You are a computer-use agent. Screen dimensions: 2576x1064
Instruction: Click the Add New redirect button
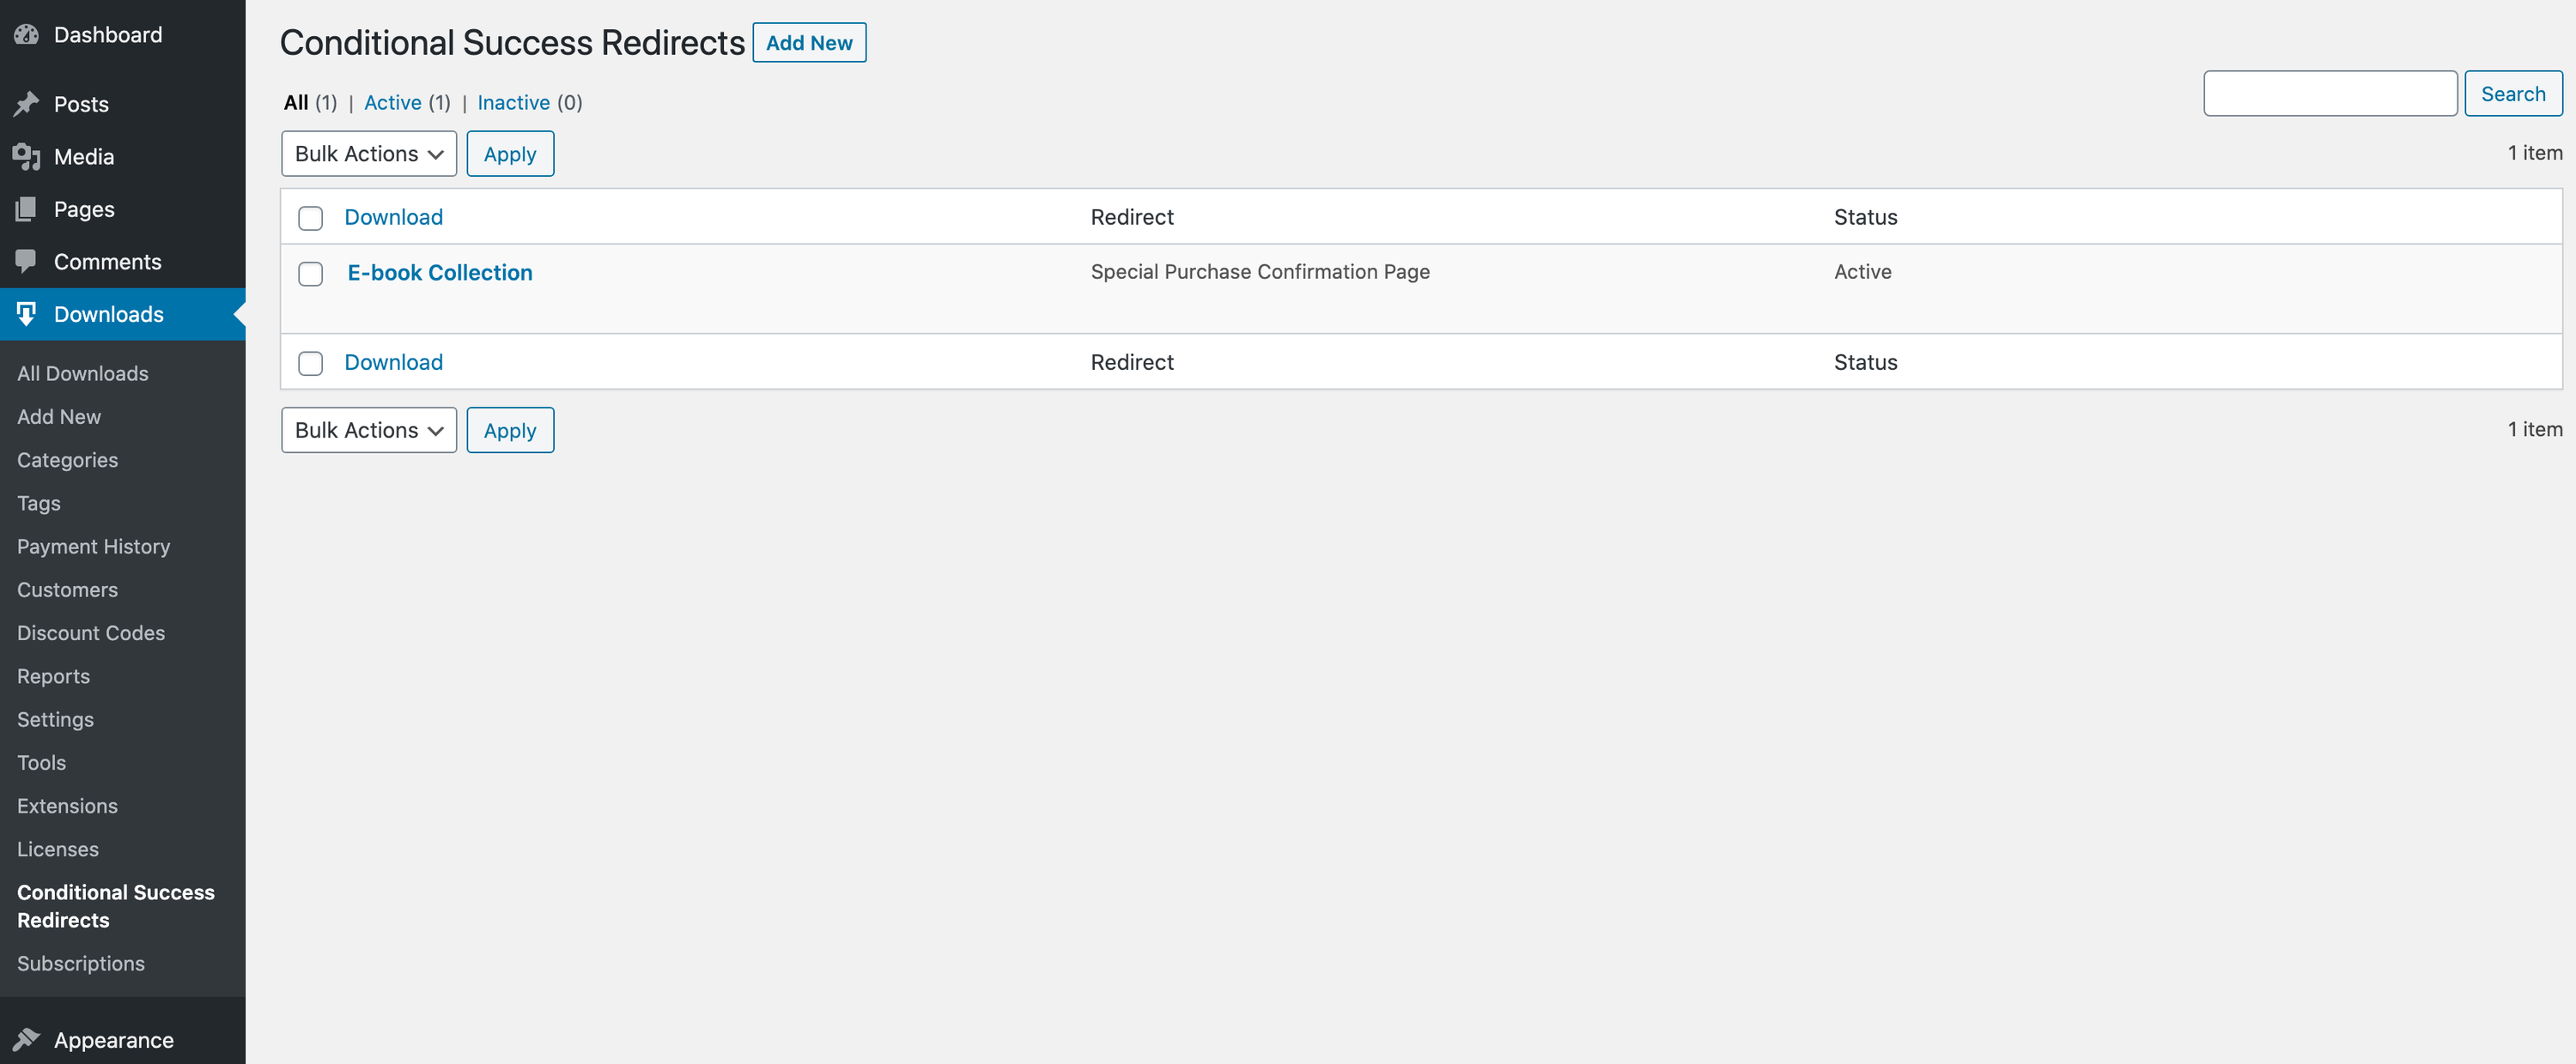808,43
